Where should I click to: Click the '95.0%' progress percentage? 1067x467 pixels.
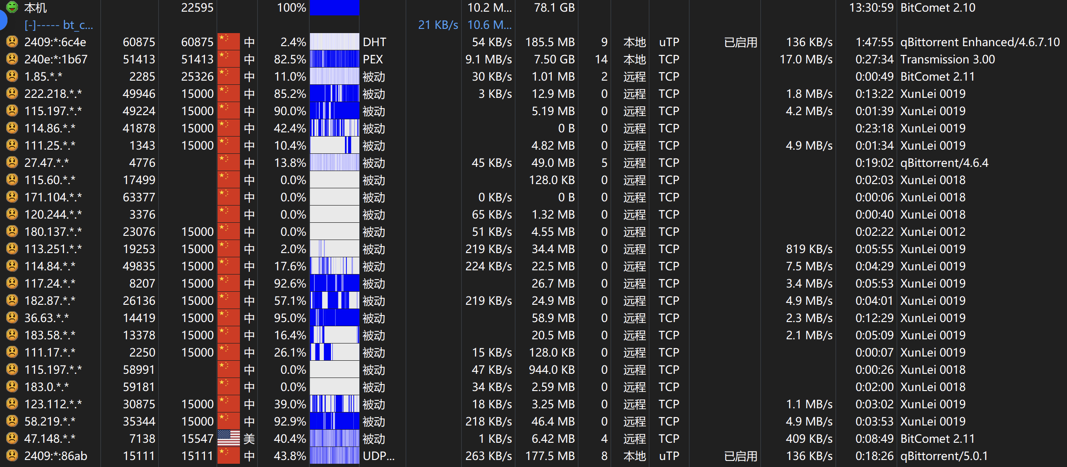coord(290,318)
